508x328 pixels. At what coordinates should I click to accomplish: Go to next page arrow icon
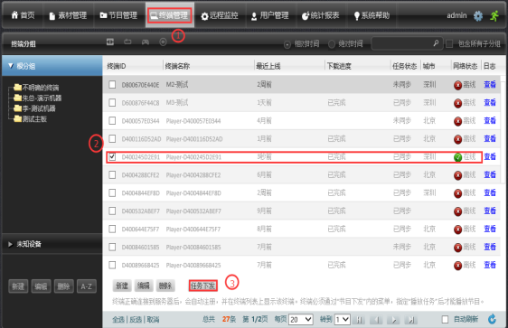click(x=393, y=320)
